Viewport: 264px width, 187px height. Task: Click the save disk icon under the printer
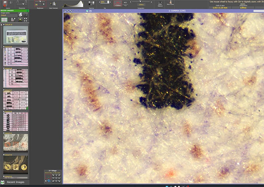tap(20, 20)
